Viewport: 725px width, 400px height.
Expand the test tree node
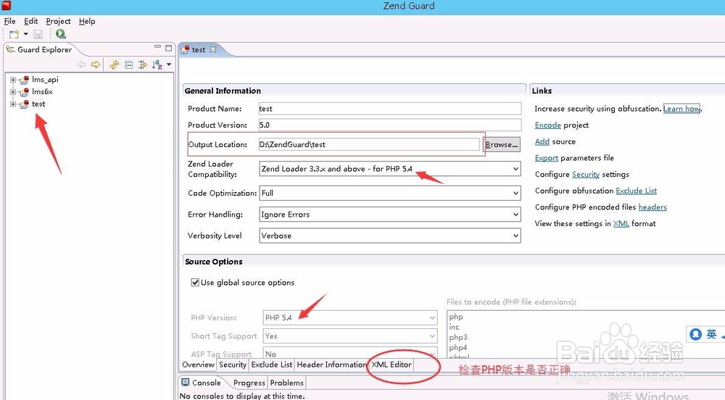tap(13, 104)
